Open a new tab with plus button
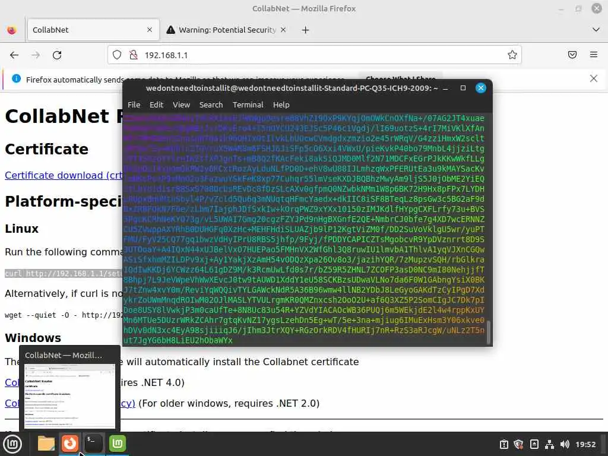The width and height of the screenshot is (608, 456). 306,30
